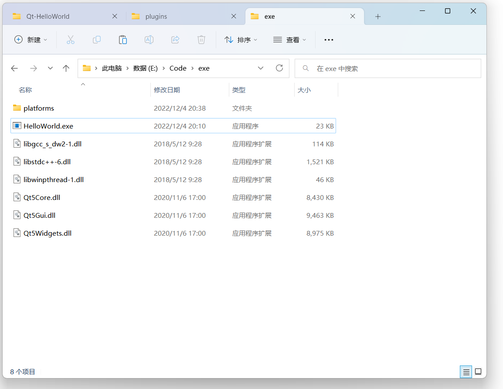Image resolution: width=503 pixels, height=389 pixels.
Task: Refresh the current folder view
Action: (279, 68)
